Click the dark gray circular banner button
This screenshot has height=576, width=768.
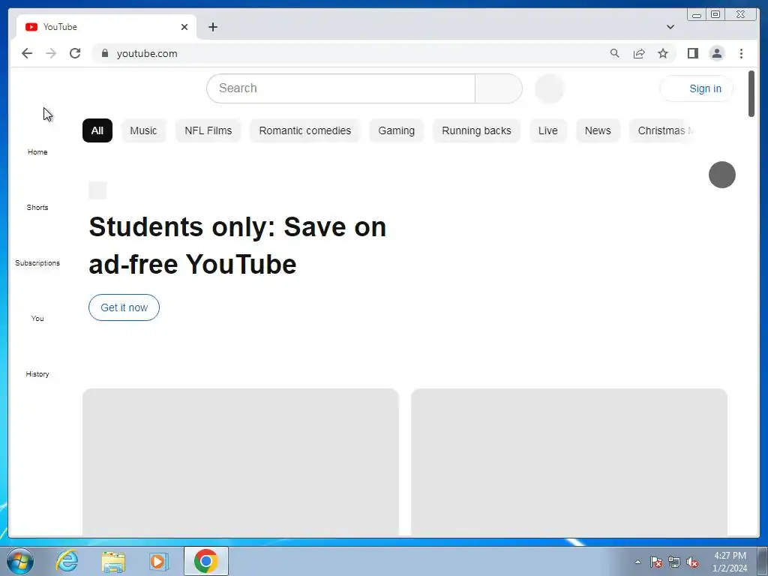[722, 175]
